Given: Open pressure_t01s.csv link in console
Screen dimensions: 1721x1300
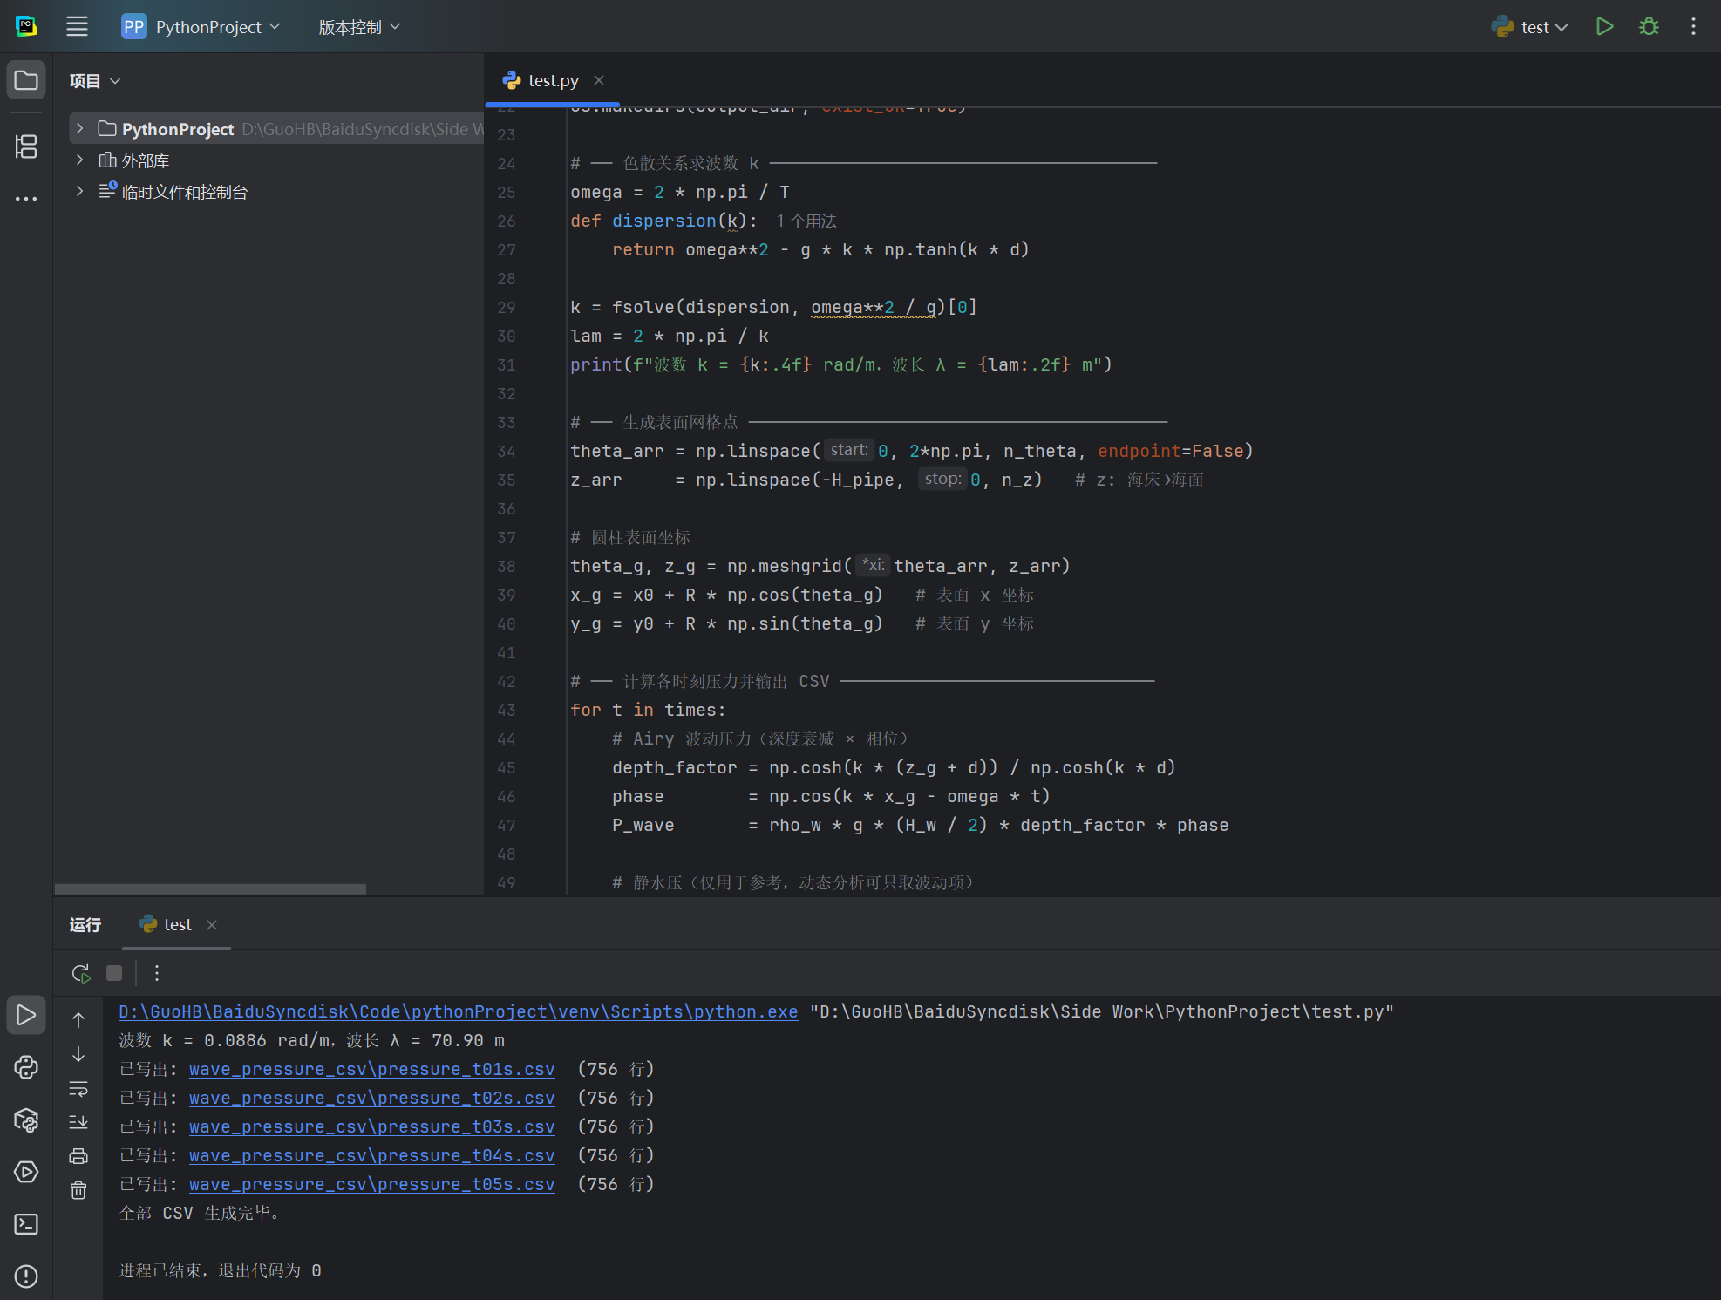Looking at the screenshot, I should [x=372, y=1069].
